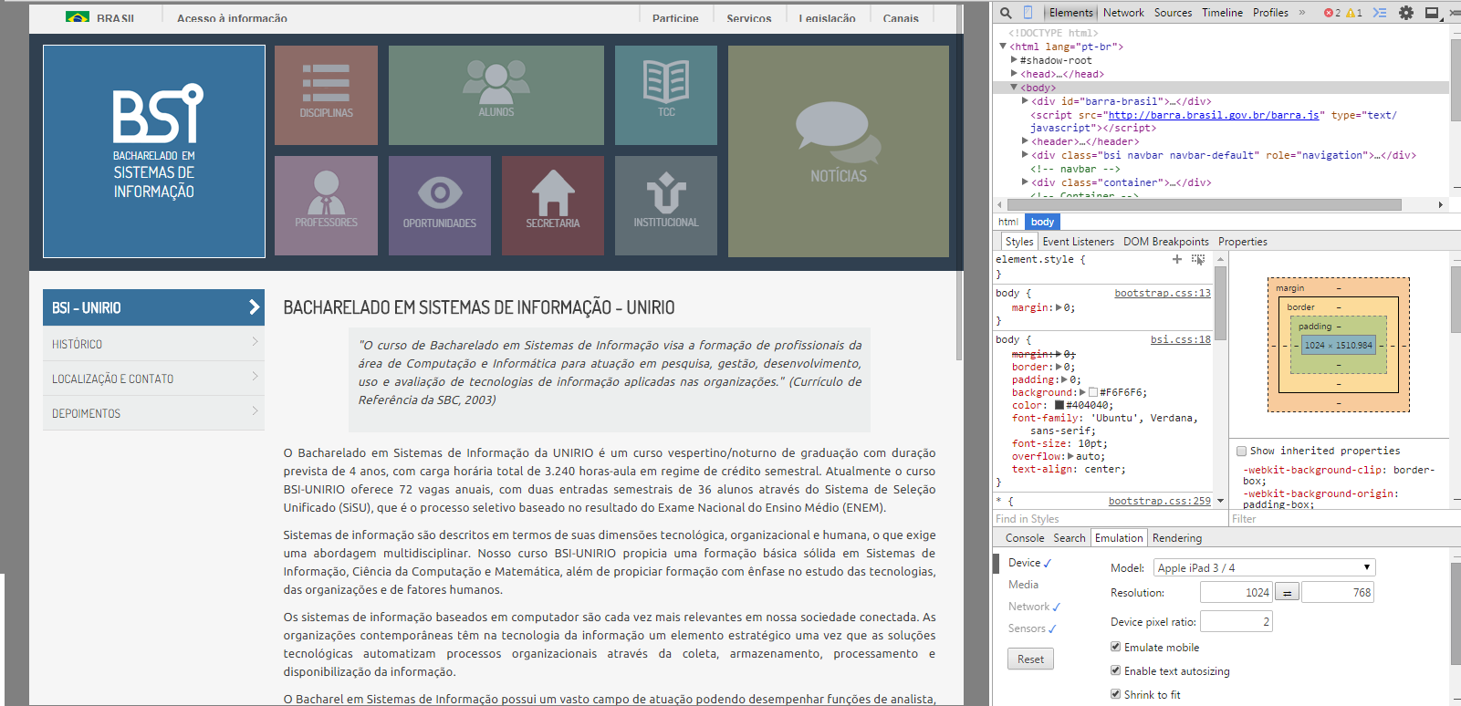Open the Event Listeners tab
This screenshot has width=1461, height=706.
click(1079, 242)
